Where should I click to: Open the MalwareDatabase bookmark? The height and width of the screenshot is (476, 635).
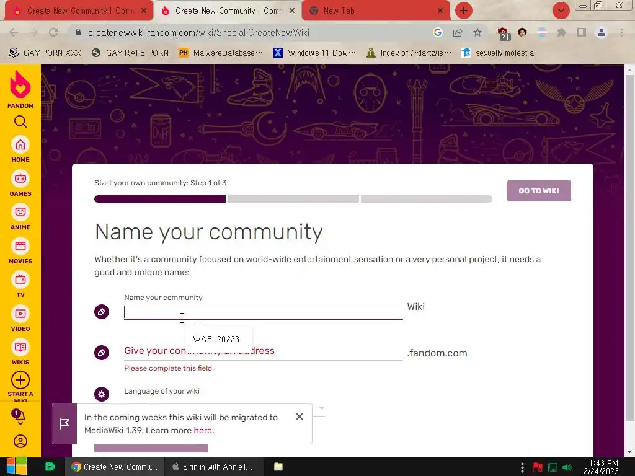(221, 53)
